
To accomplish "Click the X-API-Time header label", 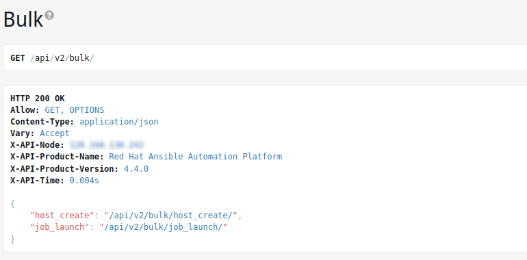I will pos(38,181).
